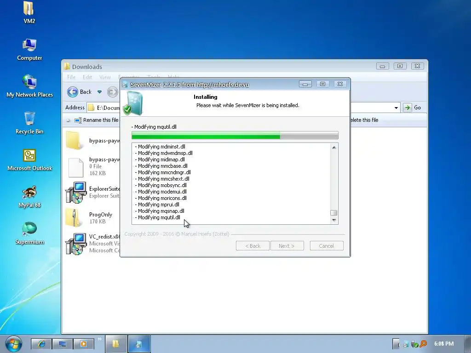Image resolution: width=471 pixels, height=353 pixels.
Task: Select the 'Modifying mqsnap.dll' log line
Action: [160, 211]
